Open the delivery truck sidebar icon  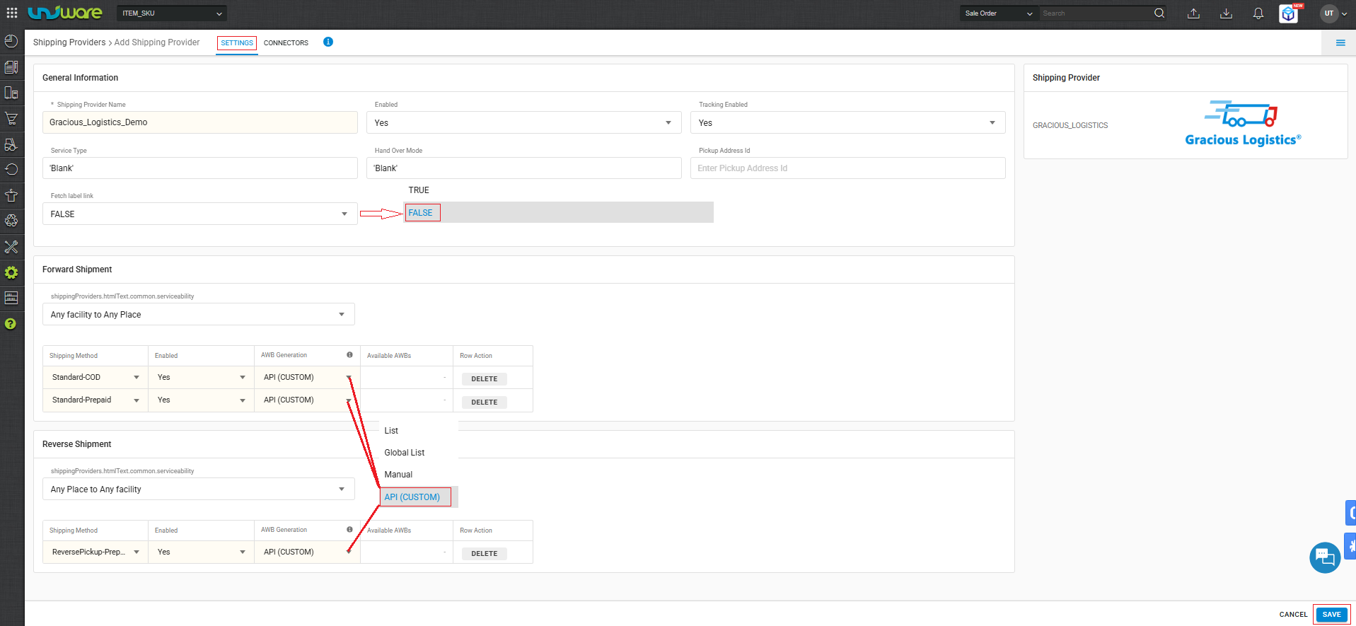click(11, 93)
